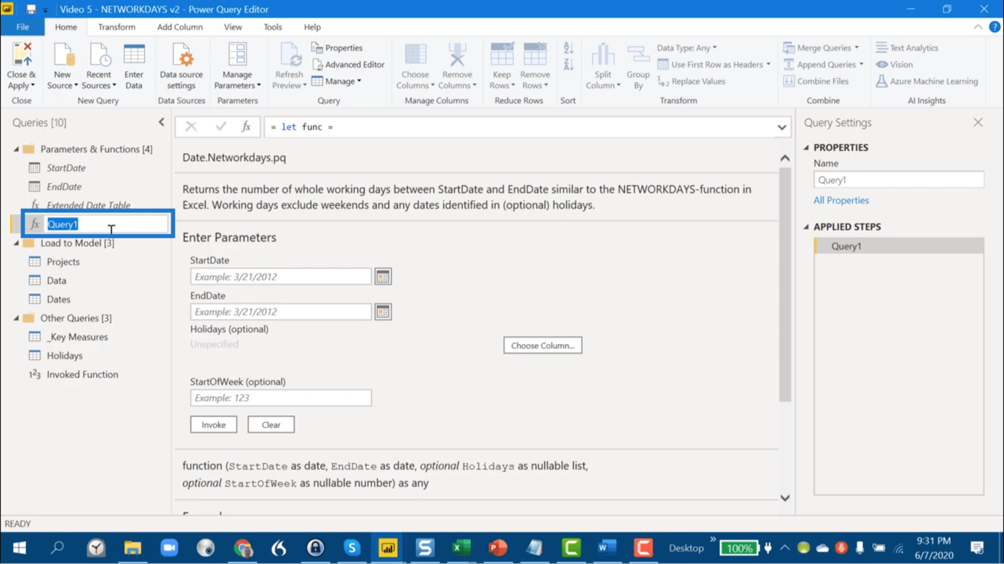Open the All Properties link
Image resolution: width=1004 pixels, height=564 pixels.
841,200
